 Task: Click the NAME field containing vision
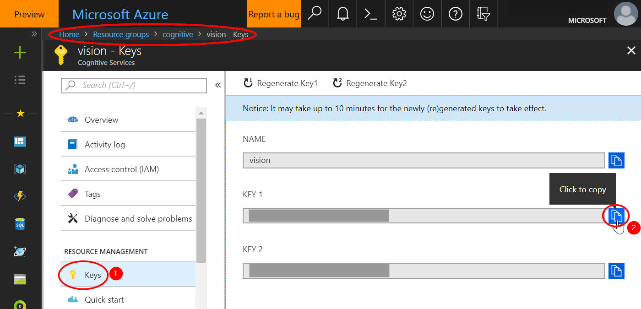pos(424,160)
